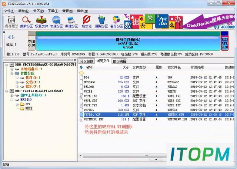
Task: Open the 硬盘(D) menu
Action: (24, 11)
